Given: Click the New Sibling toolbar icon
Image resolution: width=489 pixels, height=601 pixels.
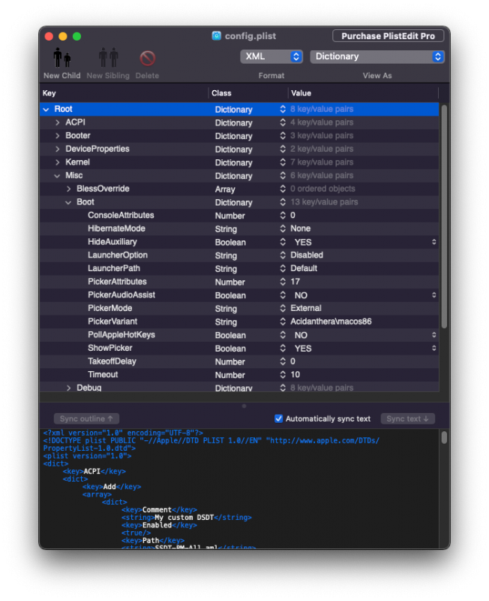Looking at the screenshot, I should pos(108,58).
